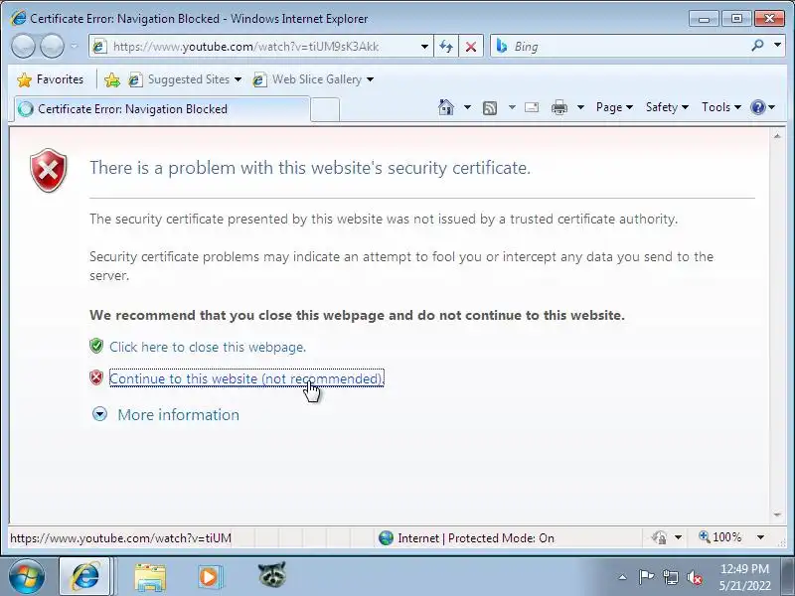Click the red shield icon beside continue link
The image size is (795, 596).
point(96,377)
